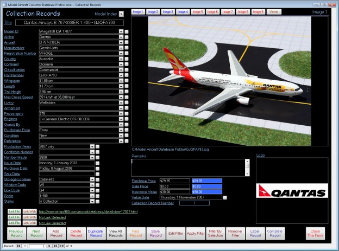The height and width of the screenshot is (251, 339).
Task: Click the Next Record button
Action: click(x=36, y=233)
